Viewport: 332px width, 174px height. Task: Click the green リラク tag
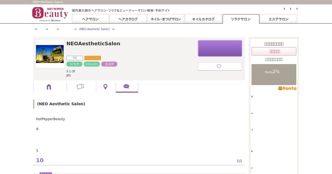point(74,64)
